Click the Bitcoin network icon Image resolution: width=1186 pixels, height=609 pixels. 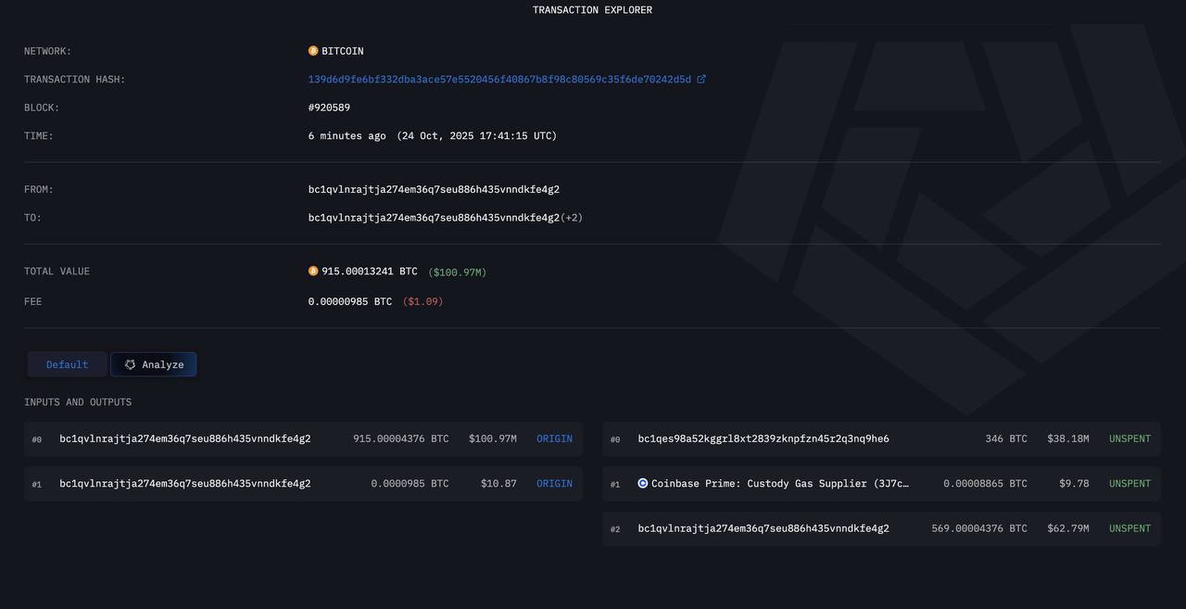313,51
